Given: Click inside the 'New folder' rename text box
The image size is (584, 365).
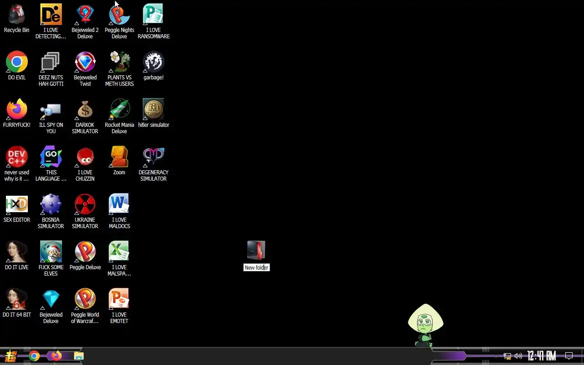Looking at the screenshot, I should (x=256, y=267).
